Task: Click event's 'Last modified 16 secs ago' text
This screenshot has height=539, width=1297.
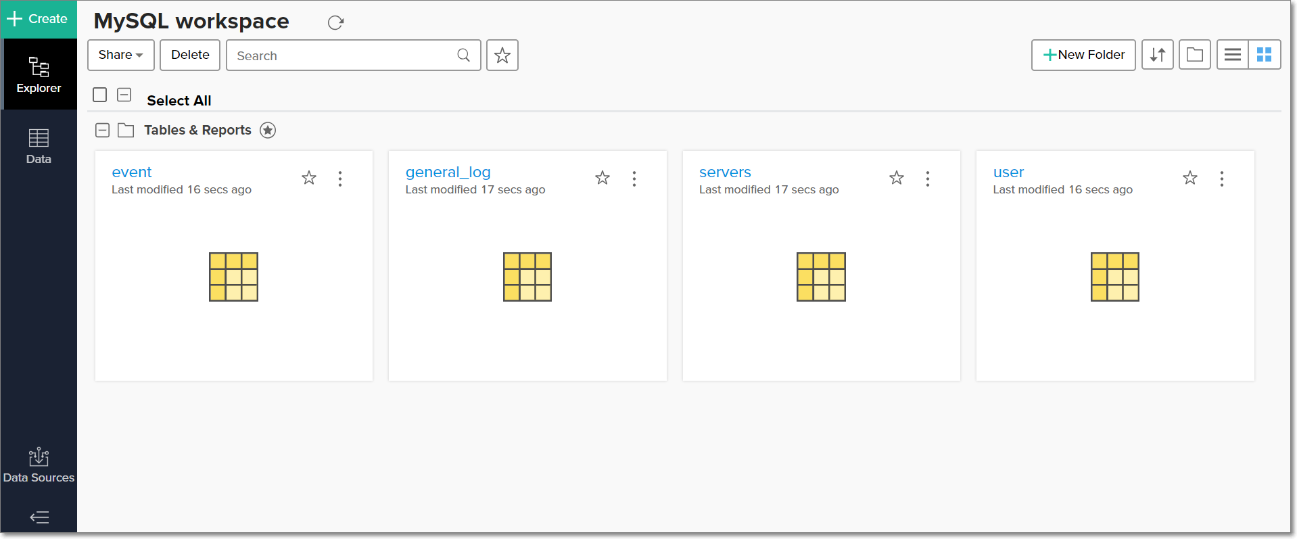Action: coord(181,190)
